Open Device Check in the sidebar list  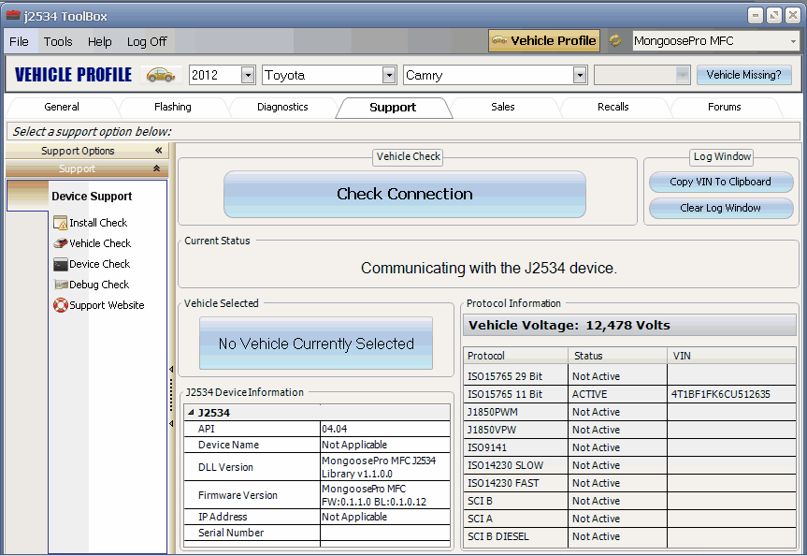click(100, 264)
